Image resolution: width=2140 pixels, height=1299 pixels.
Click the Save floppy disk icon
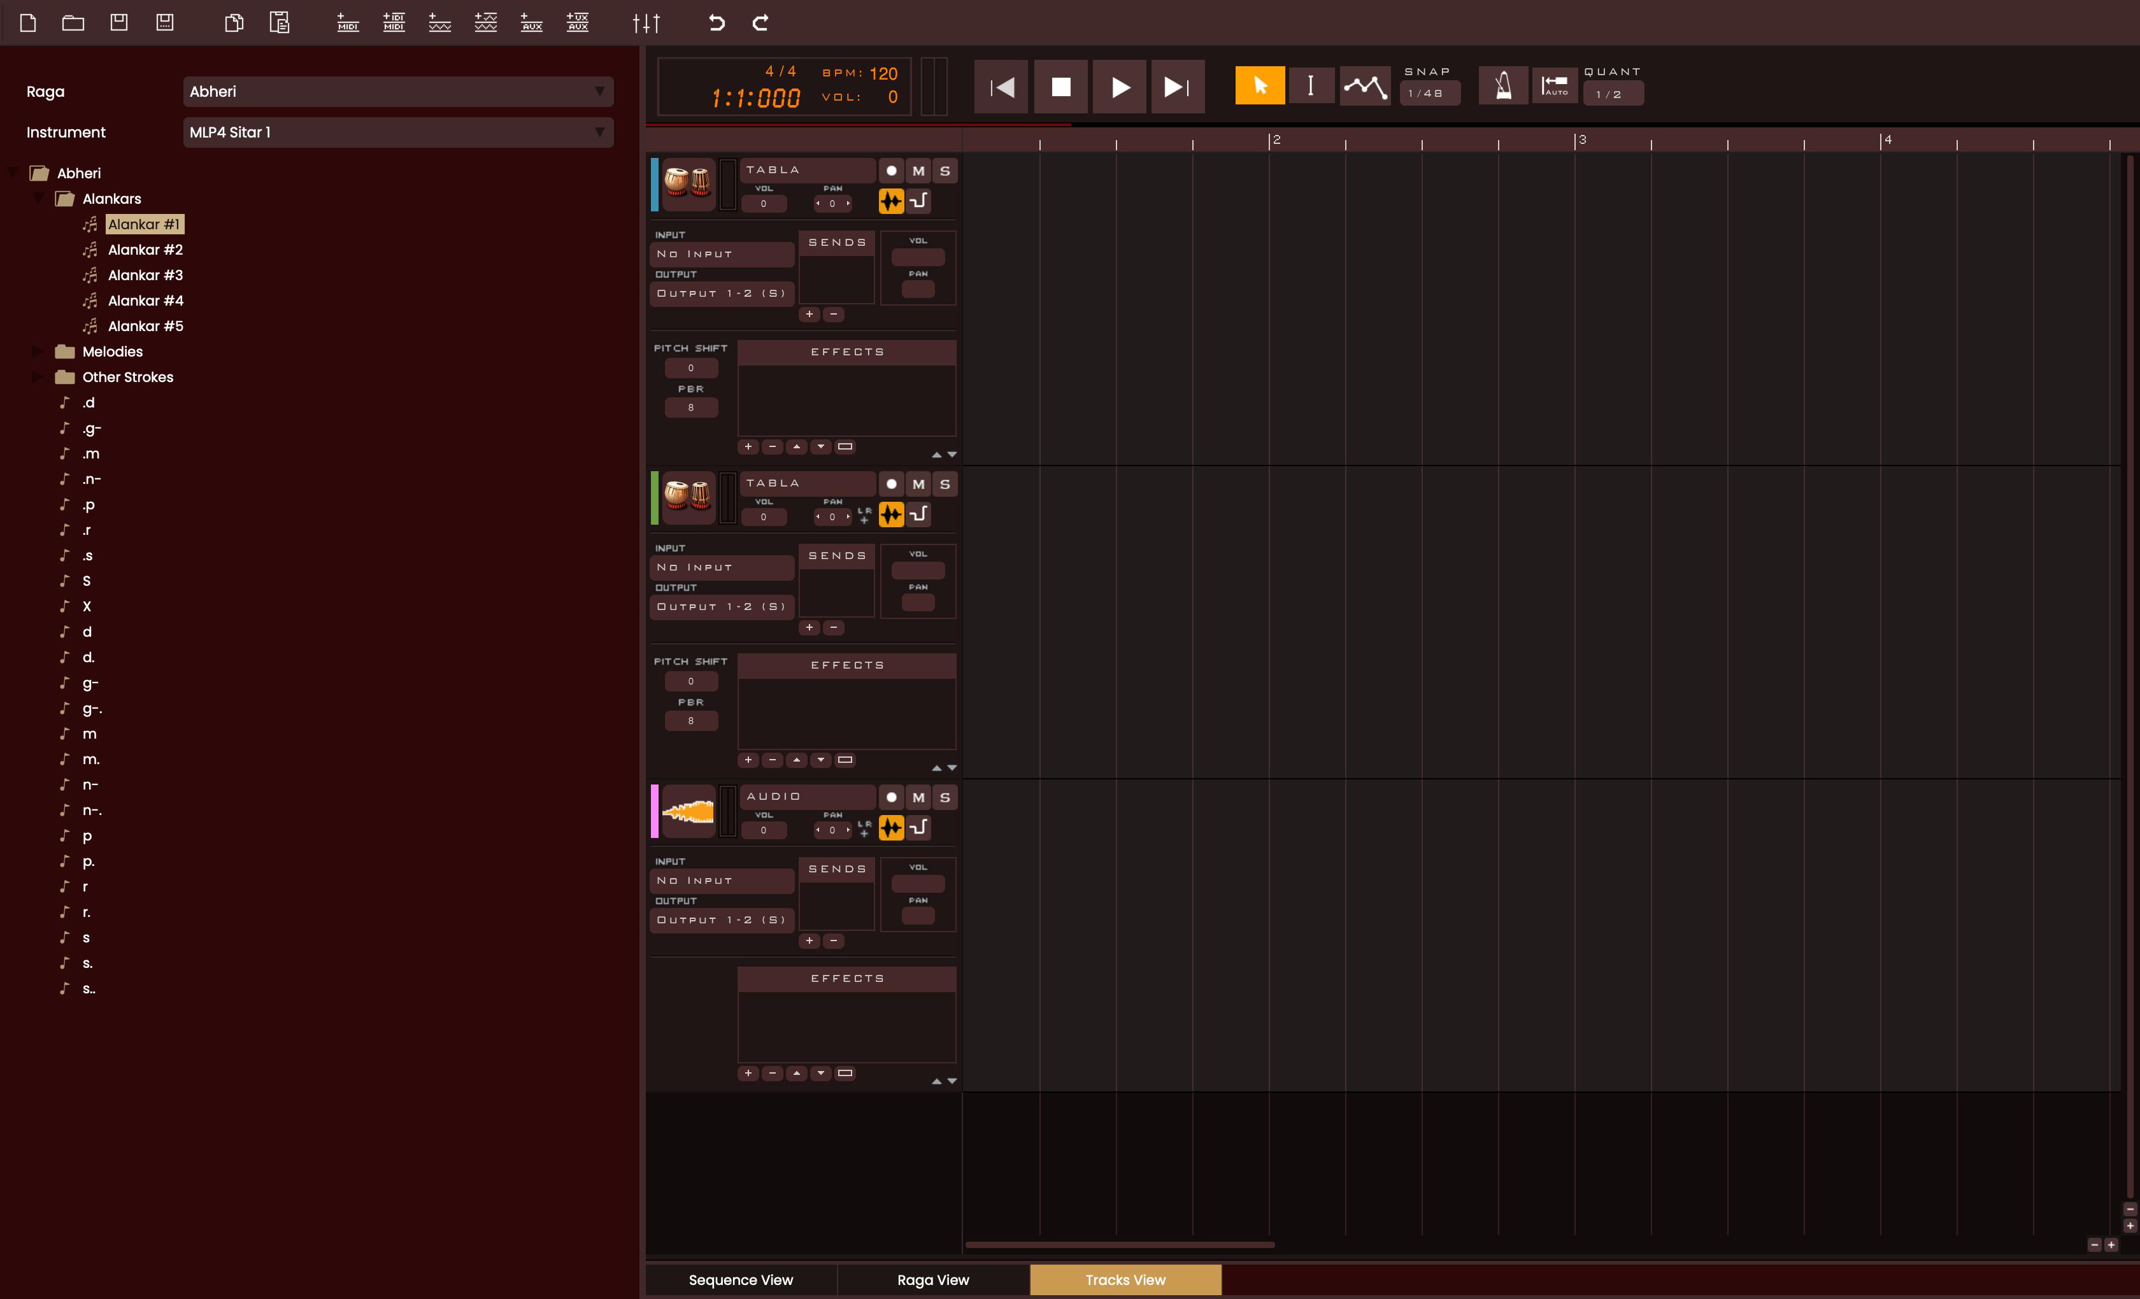[x=119, y=22]
